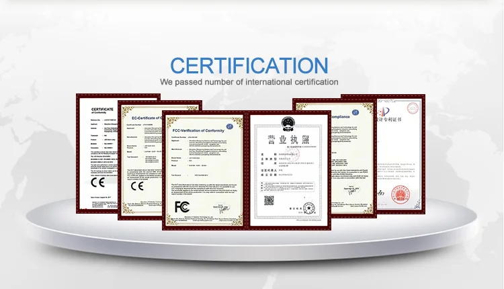Open the FCC-Verification of Conformity certificate

(204, 171)
